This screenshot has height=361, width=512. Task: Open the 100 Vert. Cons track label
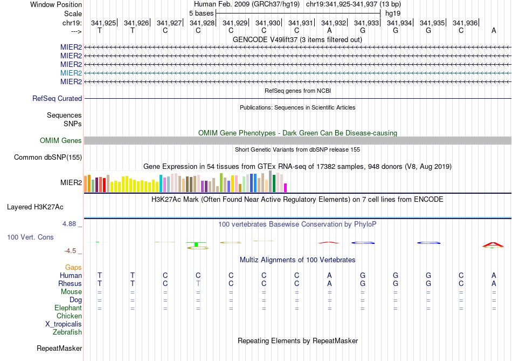click(x=30, y=237)
